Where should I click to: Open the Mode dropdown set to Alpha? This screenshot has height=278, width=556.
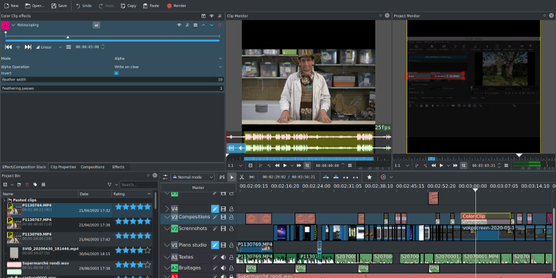point(167,58)
